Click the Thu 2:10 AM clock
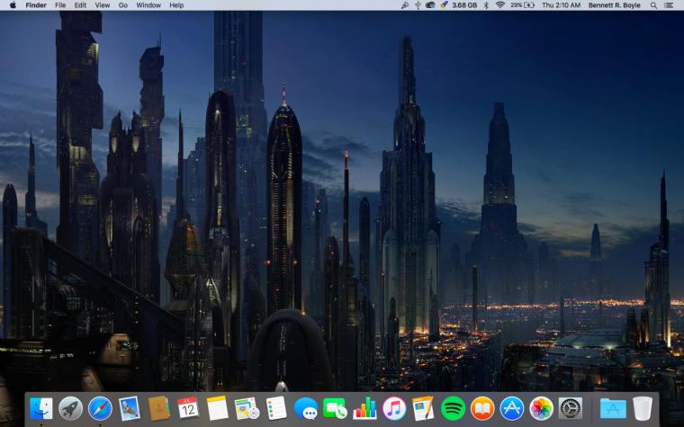This screenshot has height=427, width=684. pos(561,5)
